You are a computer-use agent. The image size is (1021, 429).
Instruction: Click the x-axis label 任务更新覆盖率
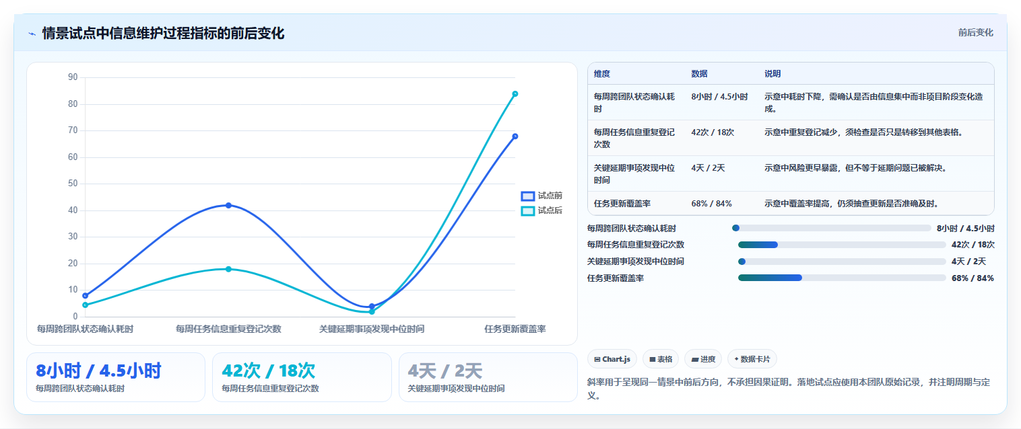click(x=515, y=329)
